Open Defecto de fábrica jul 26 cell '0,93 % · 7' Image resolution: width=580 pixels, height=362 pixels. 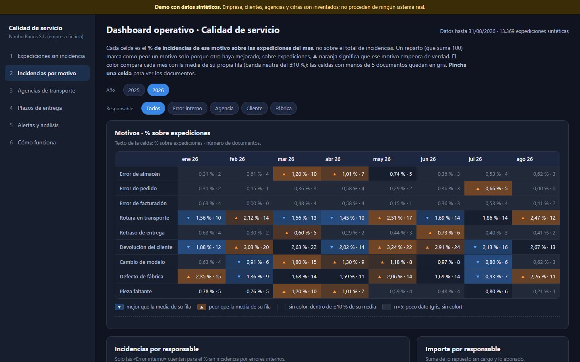(488, 276)
